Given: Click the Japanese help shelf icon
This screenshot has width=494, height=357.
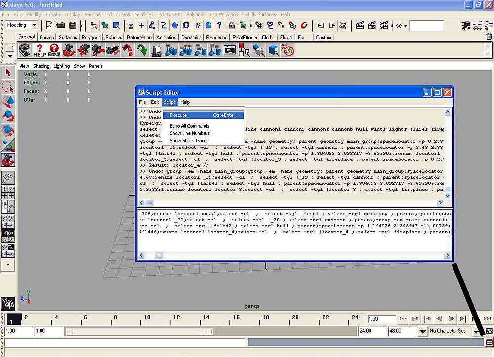Looking at the screenshot, I should point(54,51).
